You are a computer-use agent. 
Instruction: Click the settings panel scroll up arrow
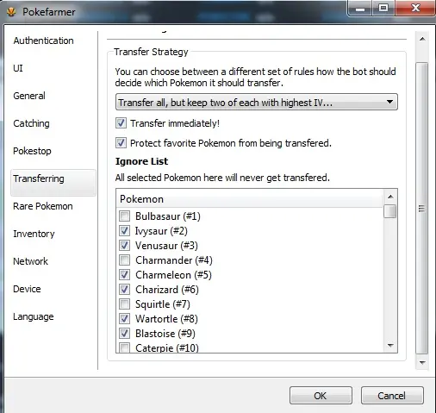pyautogui.click(x=422, y=39)
